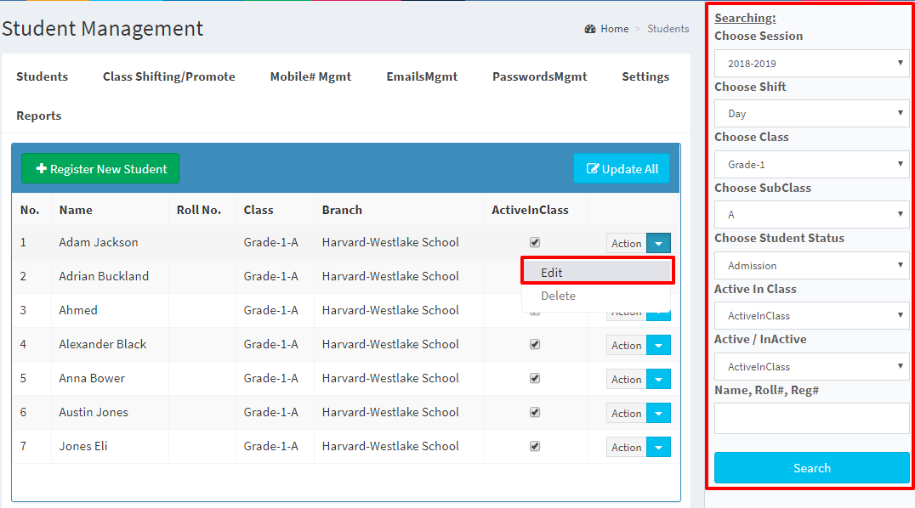The width and height of the screenshot is (915, 508).
Task: Open the Choose Session dropdown
Action: click(x=811, y=63)
